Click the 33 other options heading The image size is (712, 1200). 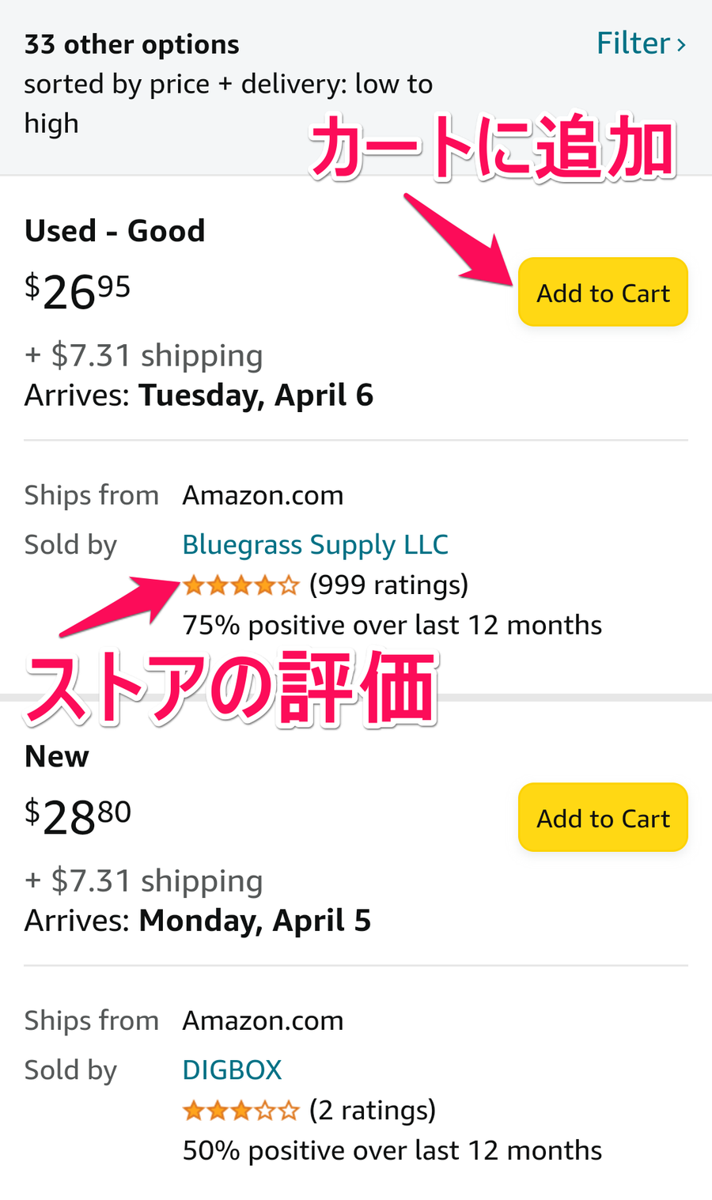(131, 45)
